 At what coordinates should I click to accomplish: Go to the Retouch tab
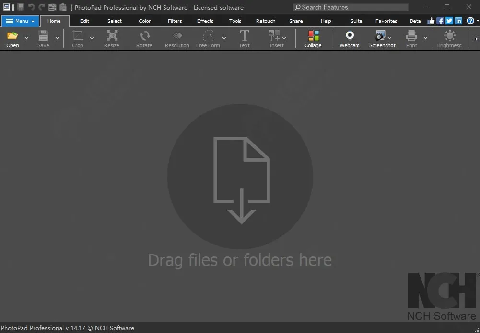click(266, 21)
